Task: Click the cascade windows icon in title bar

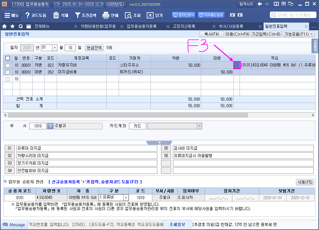Action: 291,4
